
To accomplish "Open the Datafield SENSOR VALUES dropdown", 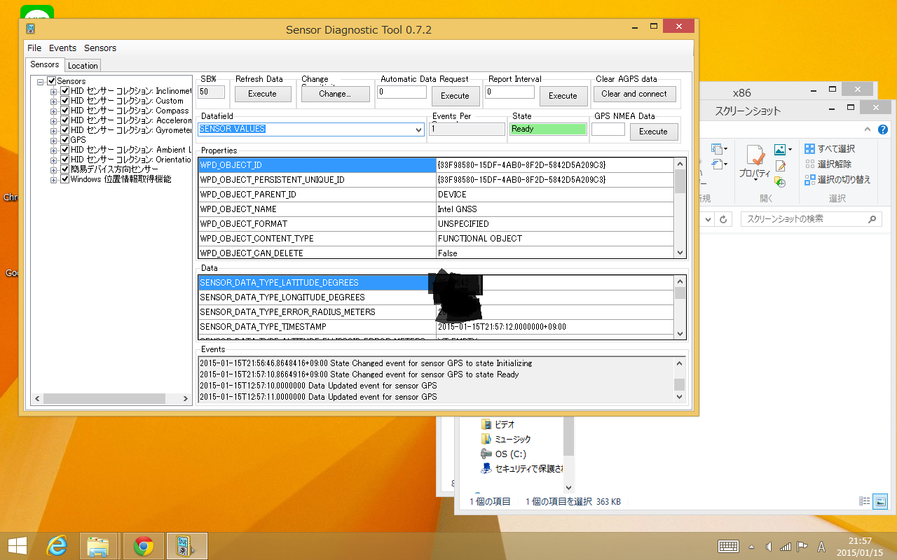I will (419, 129).
